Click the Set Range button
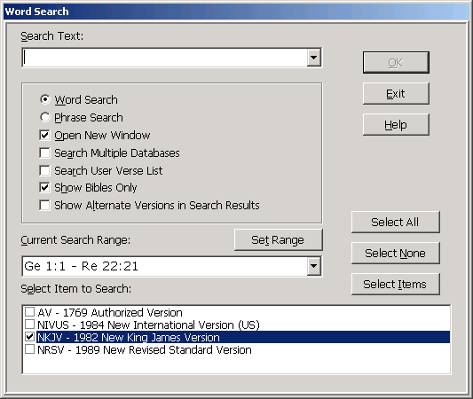Image resolution: width=473 pixels, height=399 pixels. point(278,240)
